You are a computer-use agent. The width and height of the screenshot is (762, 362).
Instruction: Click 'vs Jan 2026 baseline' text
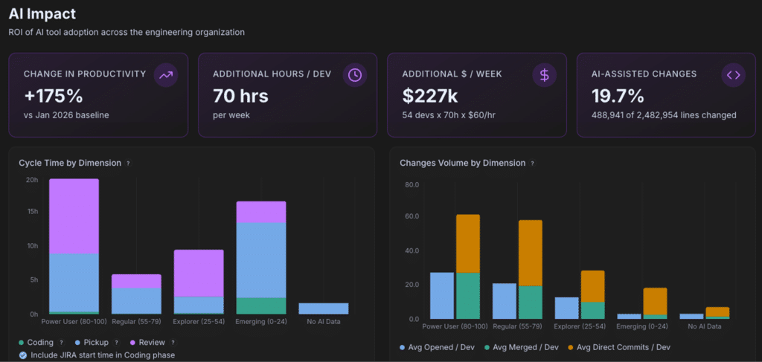click(66, 115)
